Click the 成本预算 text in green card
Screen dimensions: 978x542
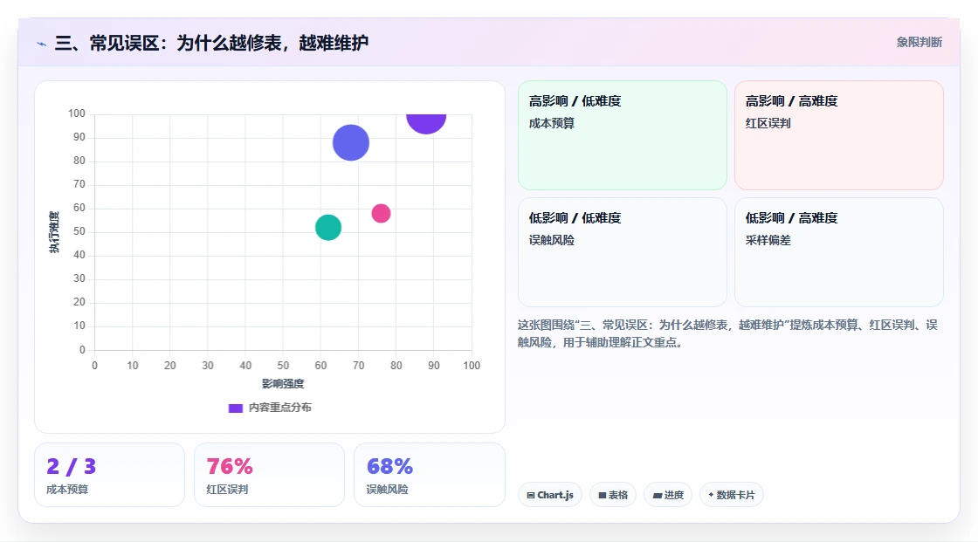click(x=552, y=123)
